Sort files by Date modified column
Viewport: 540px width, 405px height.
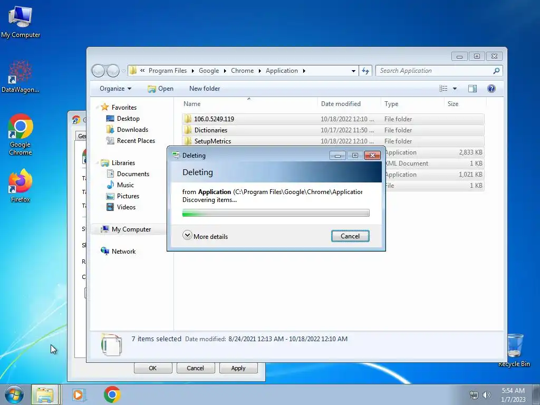(x=349, y=104)
